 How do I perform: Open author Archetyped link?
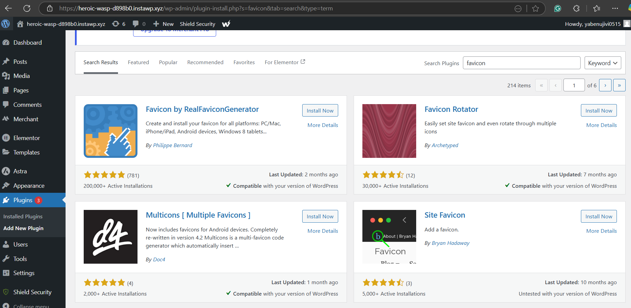pyautogui.click(x=445, y=145)
